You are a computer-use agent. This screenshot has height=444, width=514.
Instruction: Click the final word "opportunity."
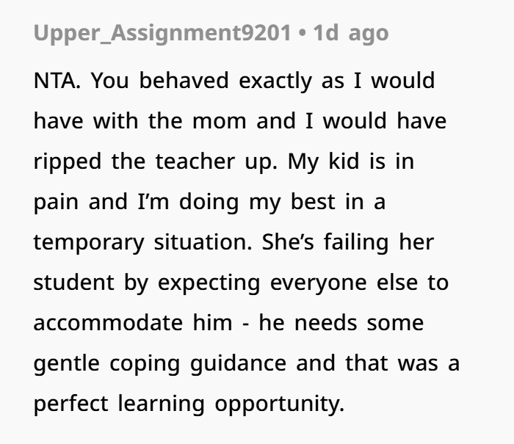tap(287, 404)
